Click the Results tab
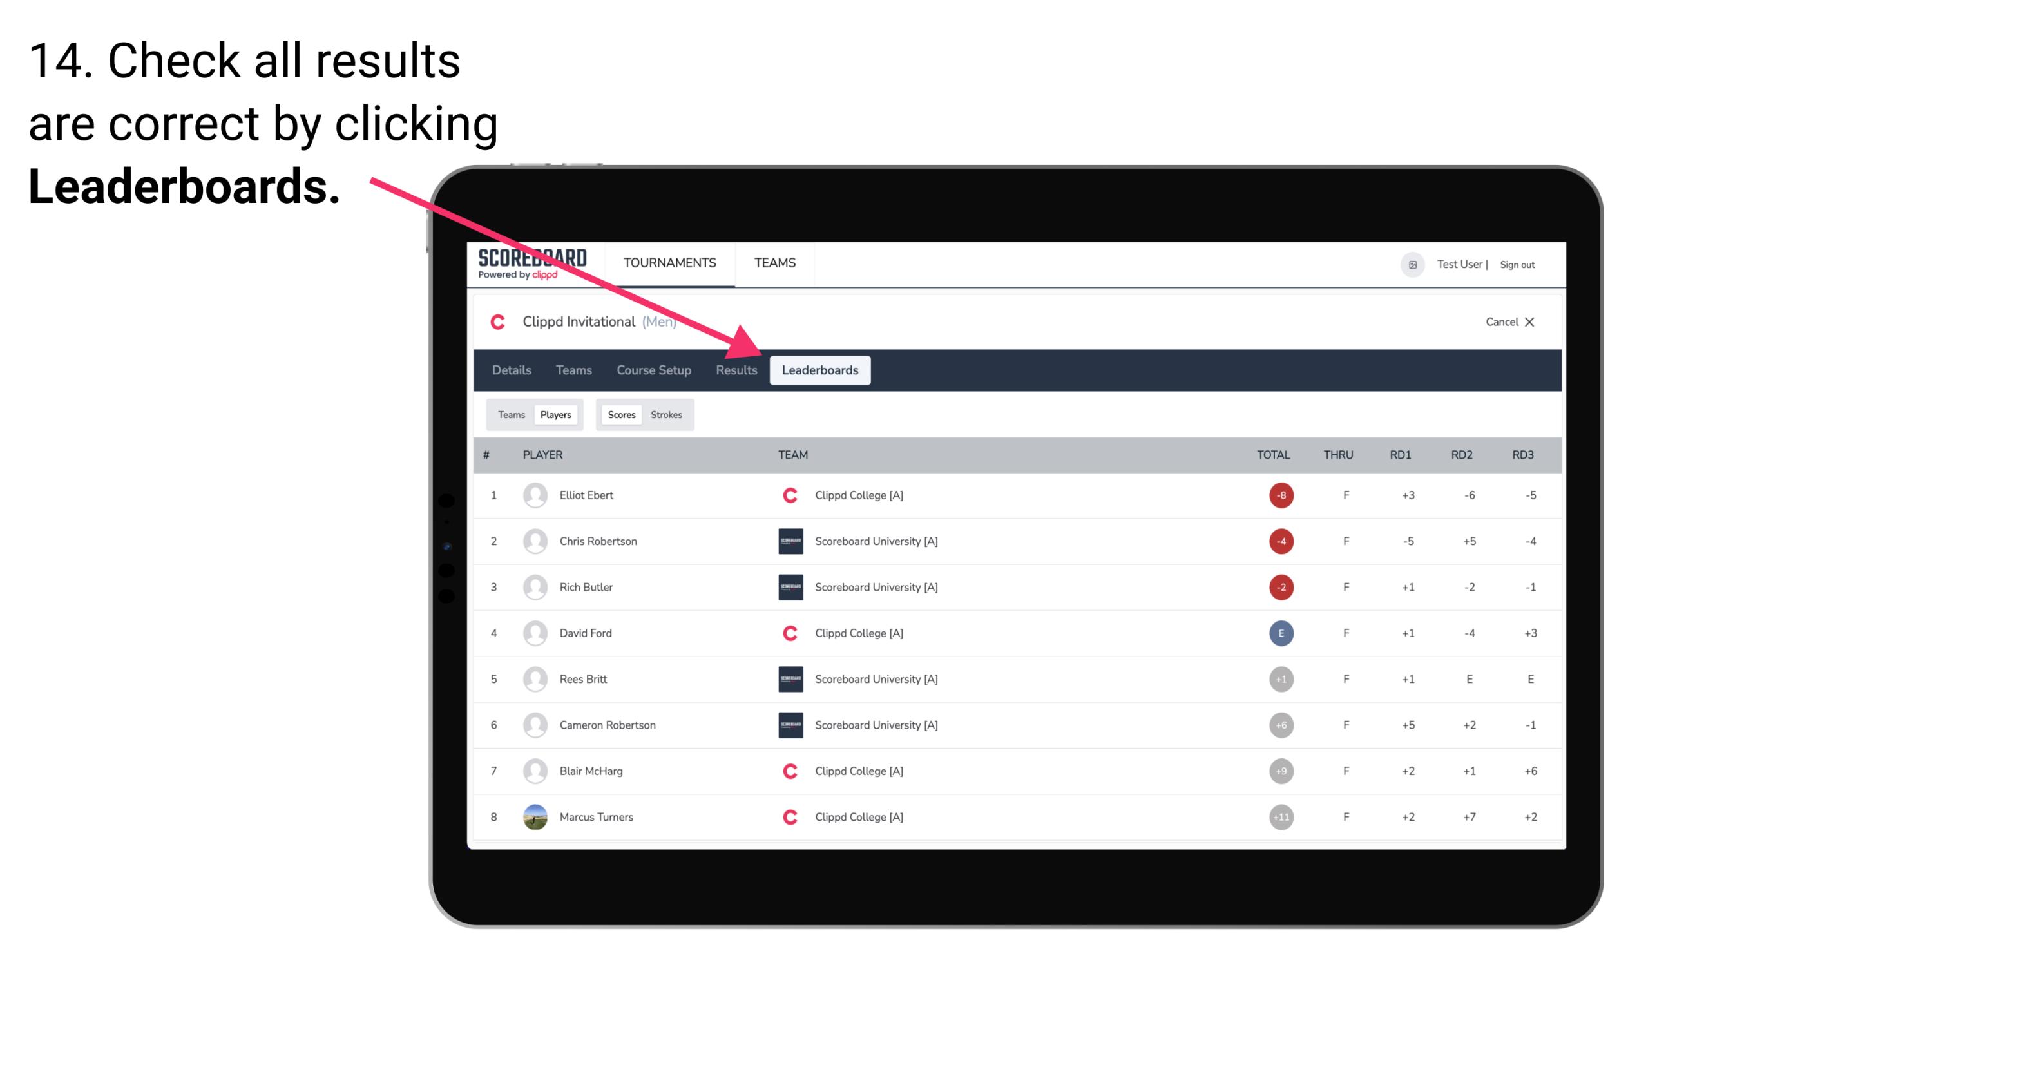 (x=735, y=370)
